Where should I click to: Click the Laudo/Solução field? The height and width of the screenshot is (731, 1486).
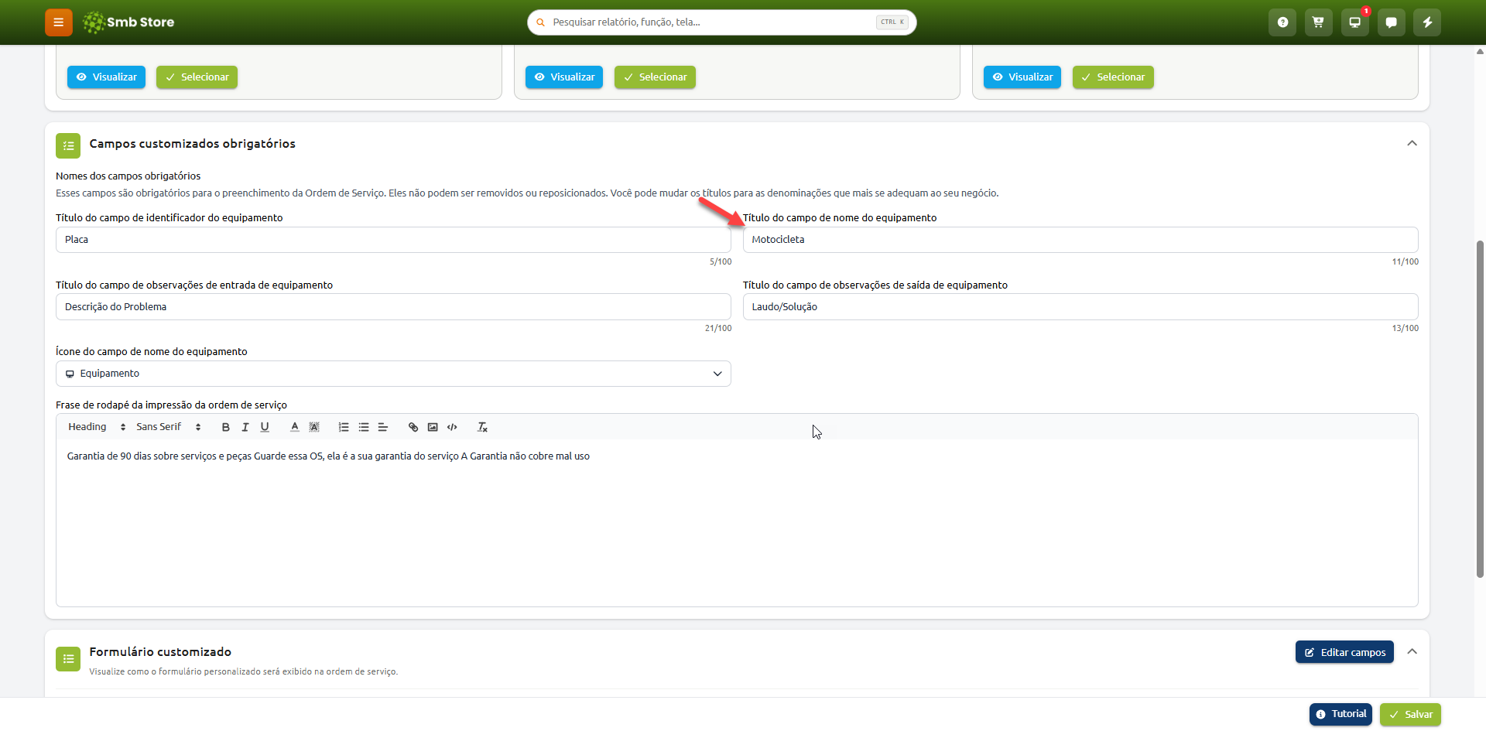1080,307
